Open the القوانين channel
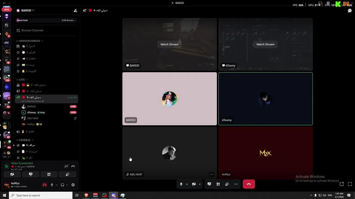 pos(46,52)
